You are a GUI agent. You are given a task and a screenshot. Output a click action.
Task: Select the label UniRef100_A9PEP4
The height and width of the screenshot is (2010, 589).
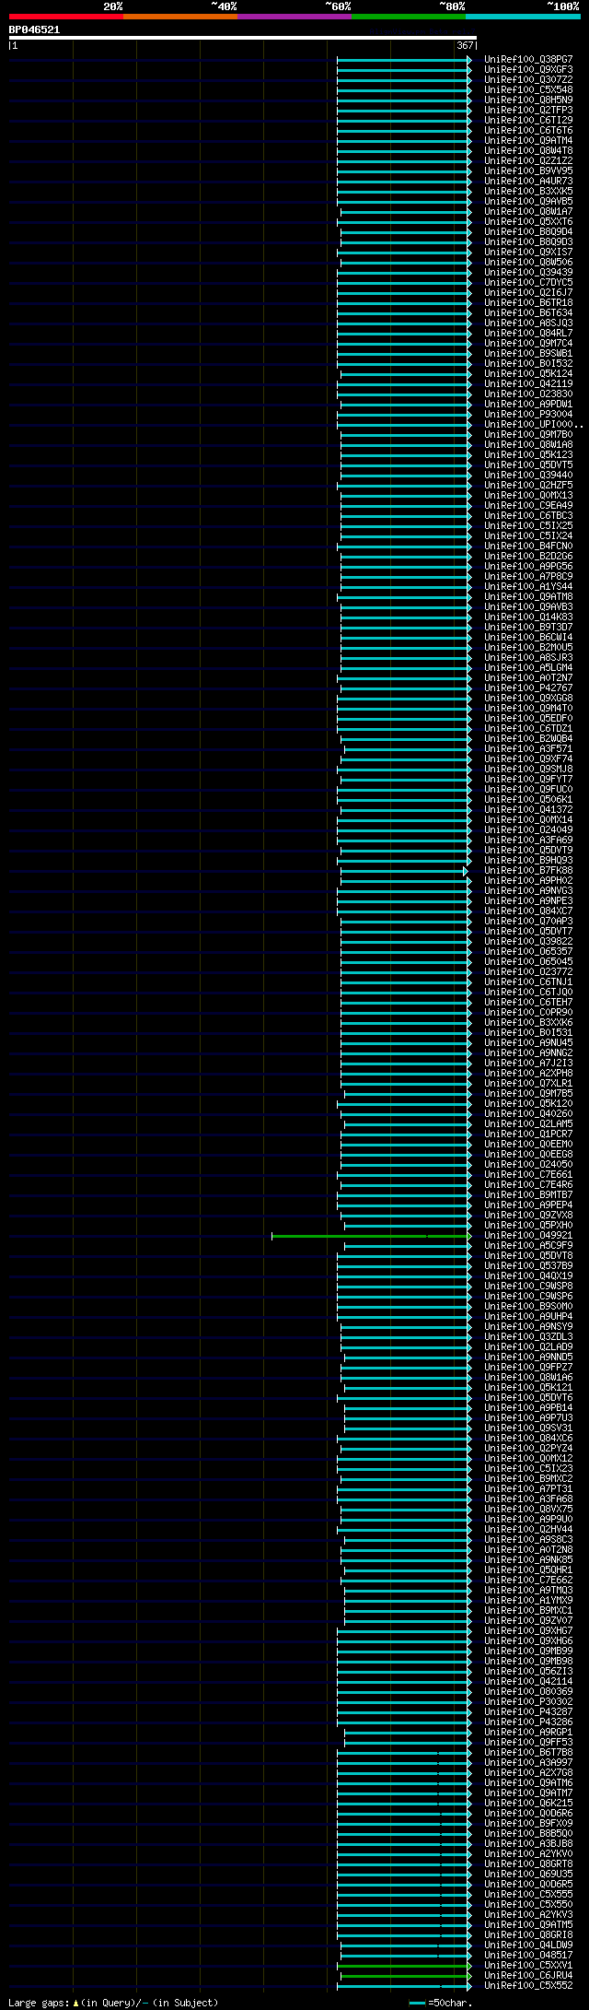pos(528,1205)
